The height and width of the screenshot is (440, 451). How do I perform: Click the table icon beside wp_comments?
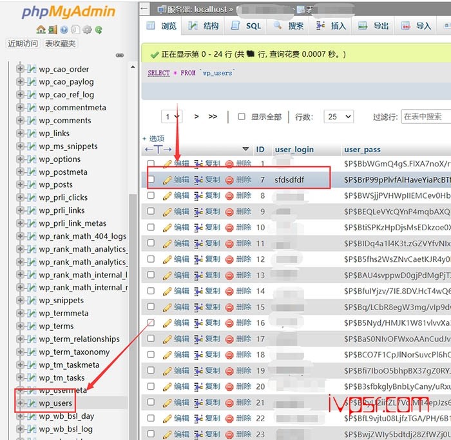pos(32,121)
